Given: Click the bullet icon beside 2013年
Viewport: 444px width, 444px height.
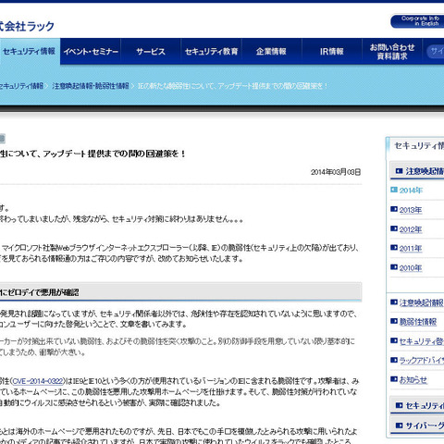Looking at the screenshot, I should (394, 209).
